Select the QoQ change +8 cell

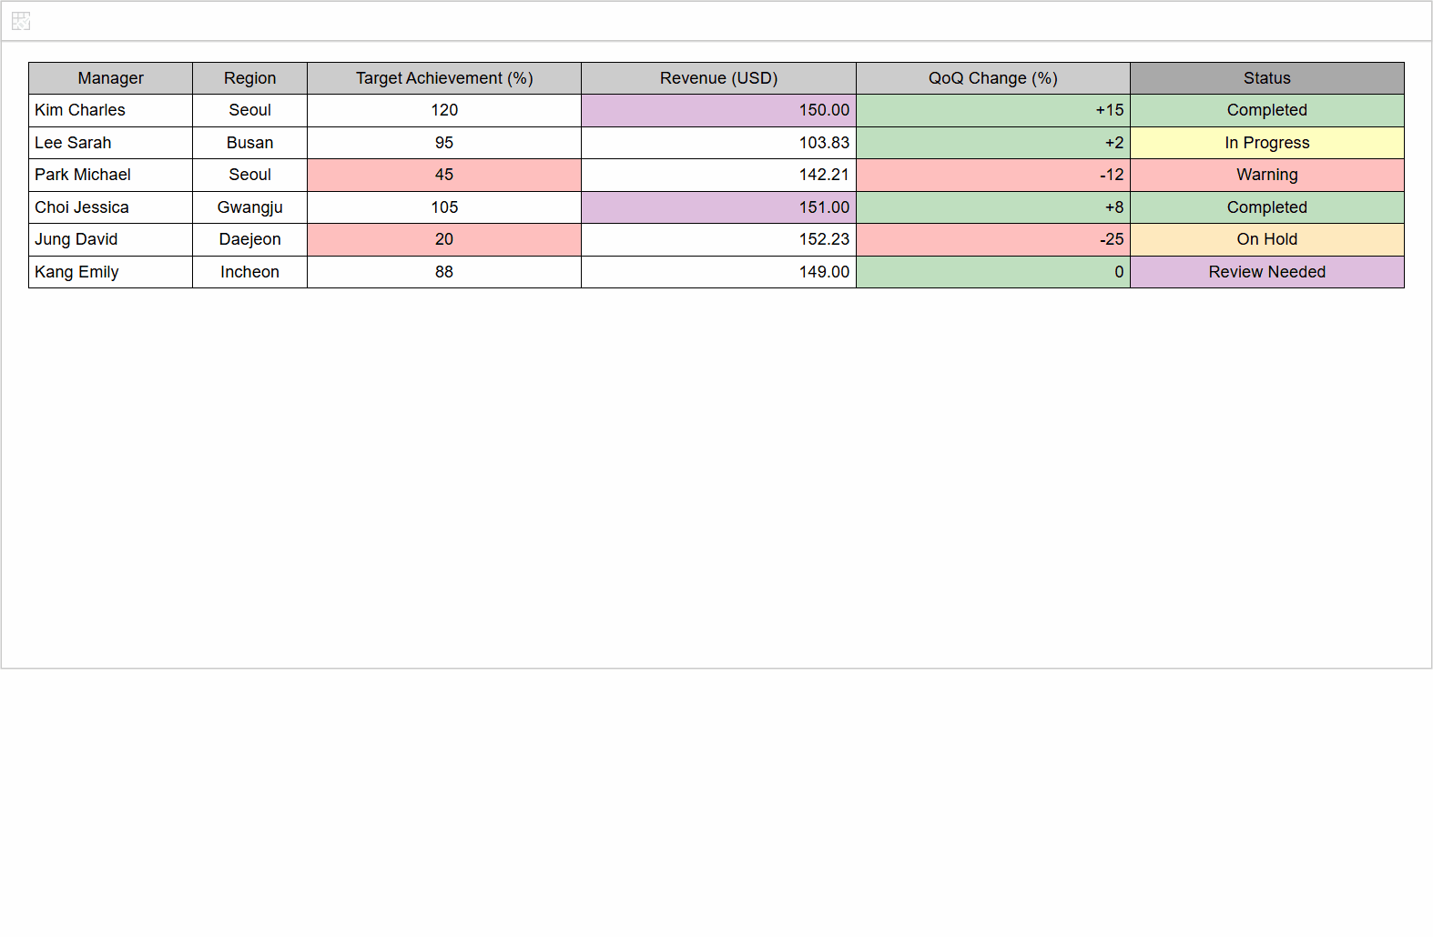coord(993,207)
